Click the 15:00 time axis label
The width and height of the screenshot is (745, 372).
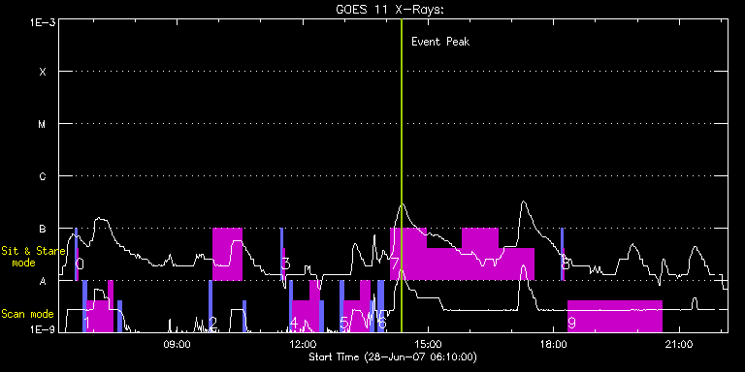click(429, 344)
